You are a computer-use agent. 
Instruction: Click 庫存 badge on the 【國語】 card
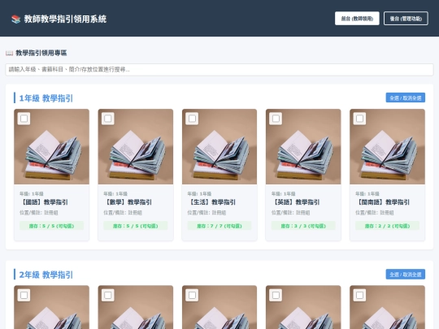tap(51, 226)
